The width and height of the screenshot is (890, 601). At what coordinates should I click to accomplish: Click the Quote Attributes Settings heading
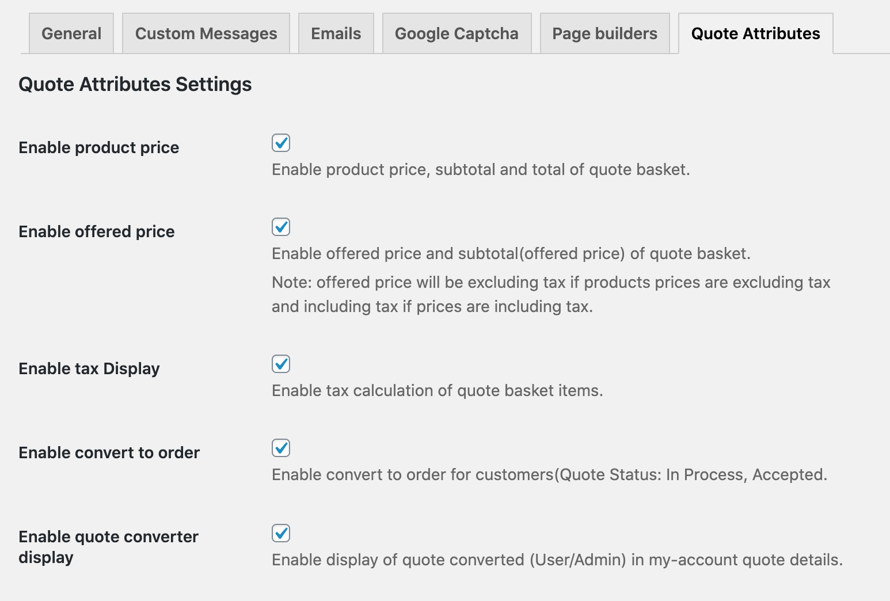[135, 84]
